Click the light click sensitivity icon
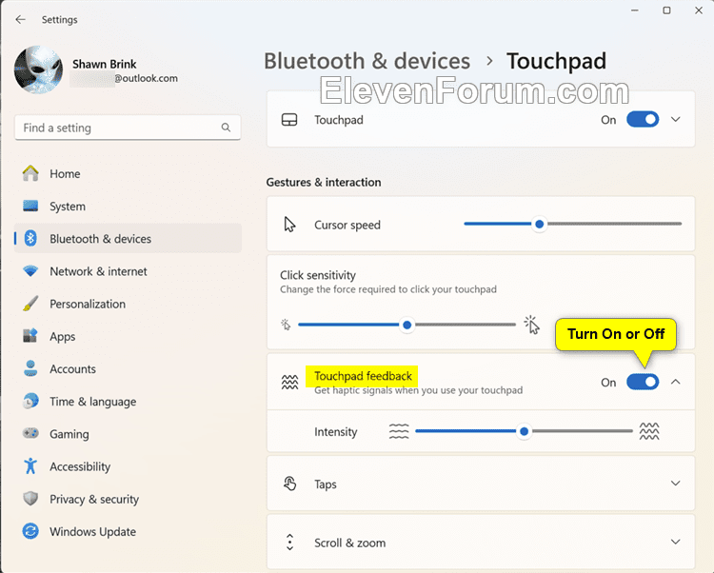The height and width of the screenshot is (573, 714). point(286,325)
